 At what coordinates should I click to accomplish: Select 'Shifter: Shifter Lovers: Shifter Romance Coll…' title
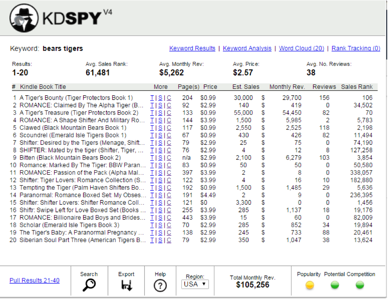(82, 202)
